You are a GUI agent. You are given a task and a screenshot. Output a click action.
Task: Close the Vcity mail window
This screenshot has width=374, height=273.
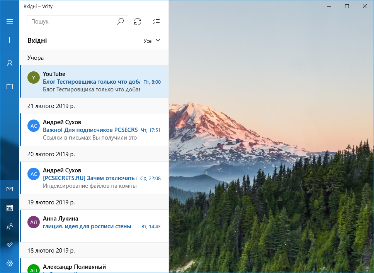[x=364, y=6]
